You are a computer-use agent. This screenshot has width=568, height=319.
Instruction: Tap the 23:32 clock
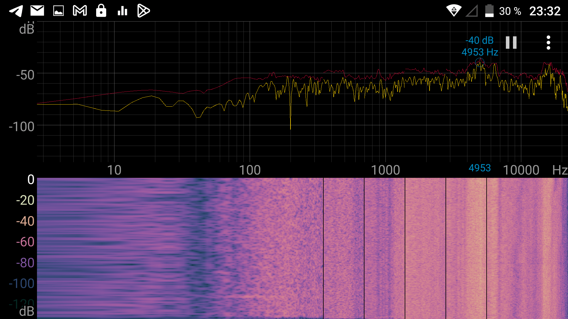pyautogui.click(x=545, y=11)
